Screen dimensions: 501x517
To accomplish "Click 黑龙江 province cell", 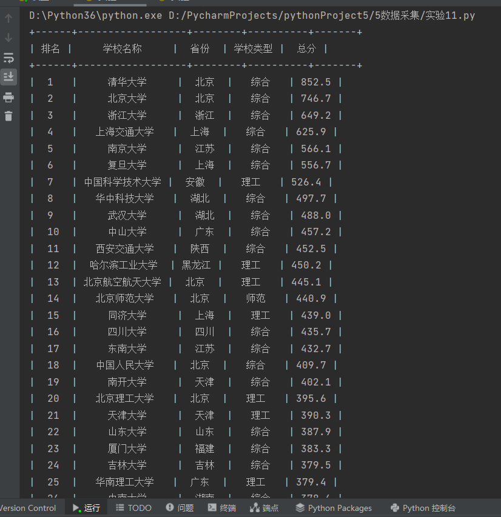I will coord(196,265).
